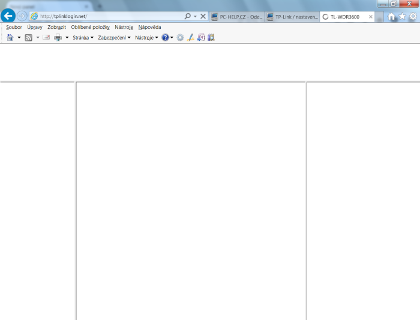The width and height of the screenshot is (420, 320).
Task: Click the Internet Explorer page icon in address bar
Action: (34, 16)
